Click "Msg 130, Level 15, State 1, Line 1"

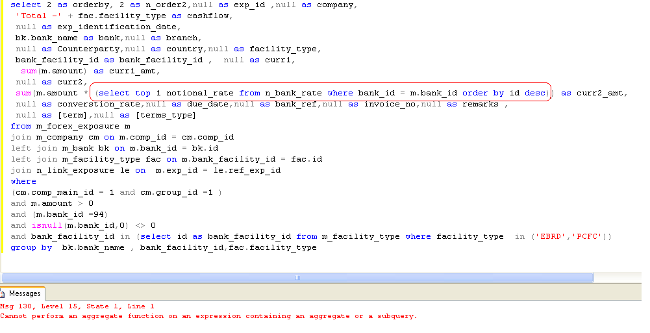[77, 306]
